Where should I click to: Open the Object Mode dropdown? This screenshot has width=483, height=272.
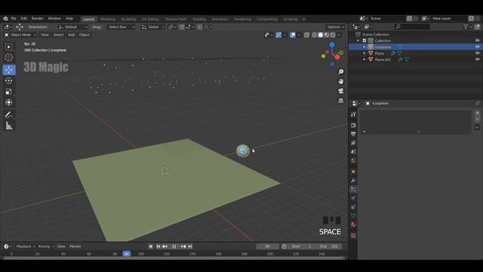[20, 35]
